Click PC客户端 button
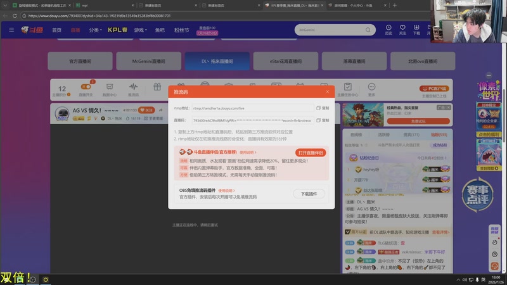507x285 pixels. (434, 89)
